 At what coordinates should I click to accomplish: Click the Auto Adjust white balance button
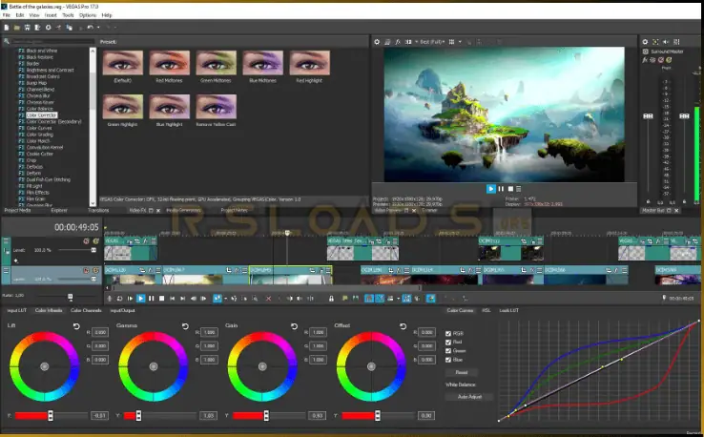[469, 397]
